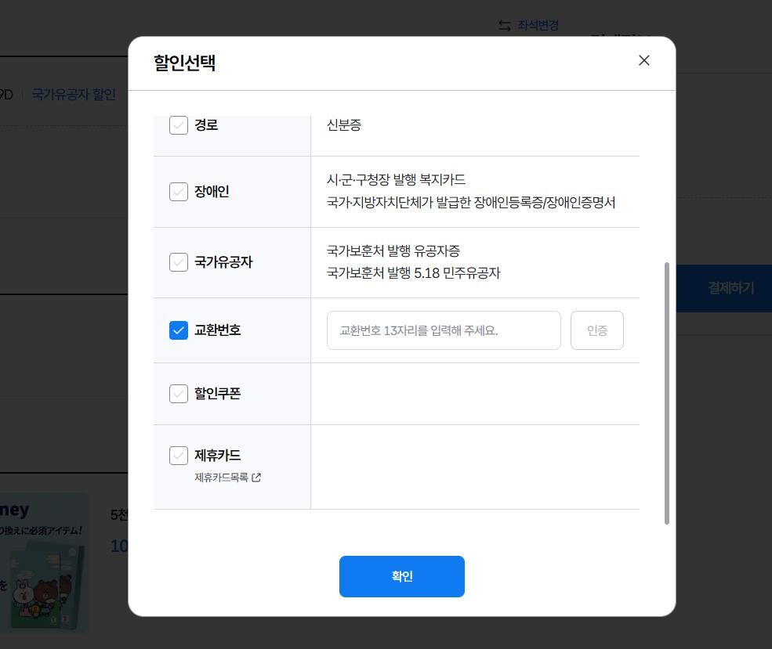The height and width of the screenshot is (649, 772).
Task: Click the LINE Friends promo thumbnail
Action: coord(43,563)
